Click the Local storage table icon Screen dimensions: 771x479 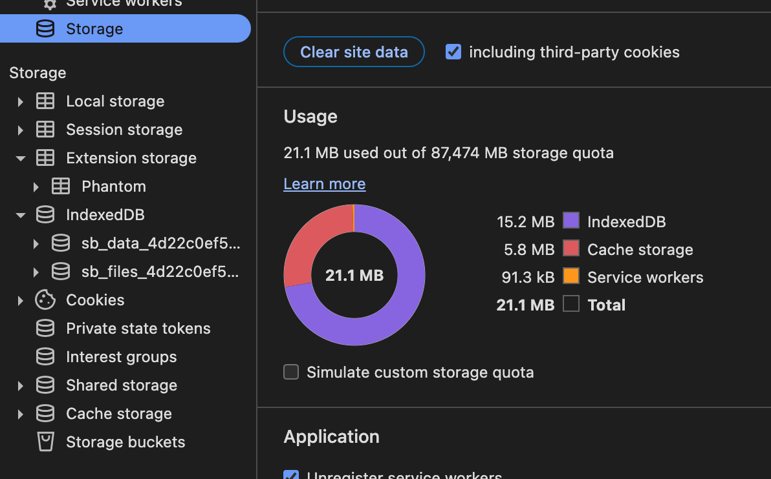tap(45, 101)
